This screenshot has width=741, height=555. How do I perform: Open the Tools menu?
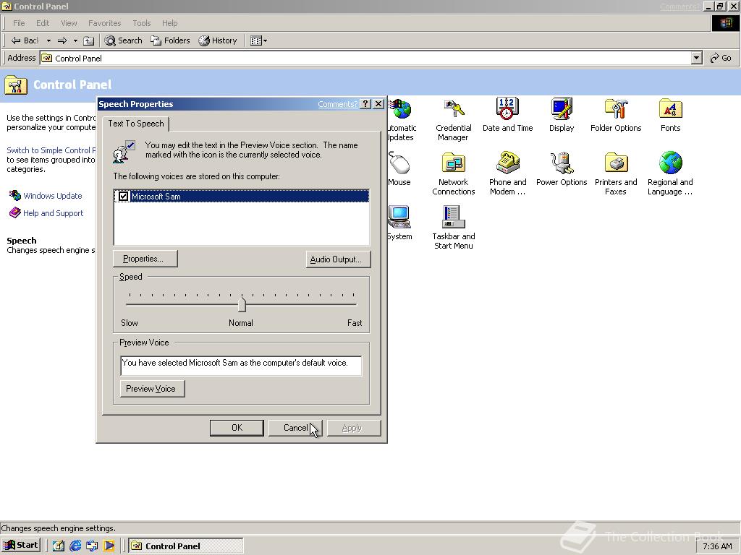[x=141, y=23]
